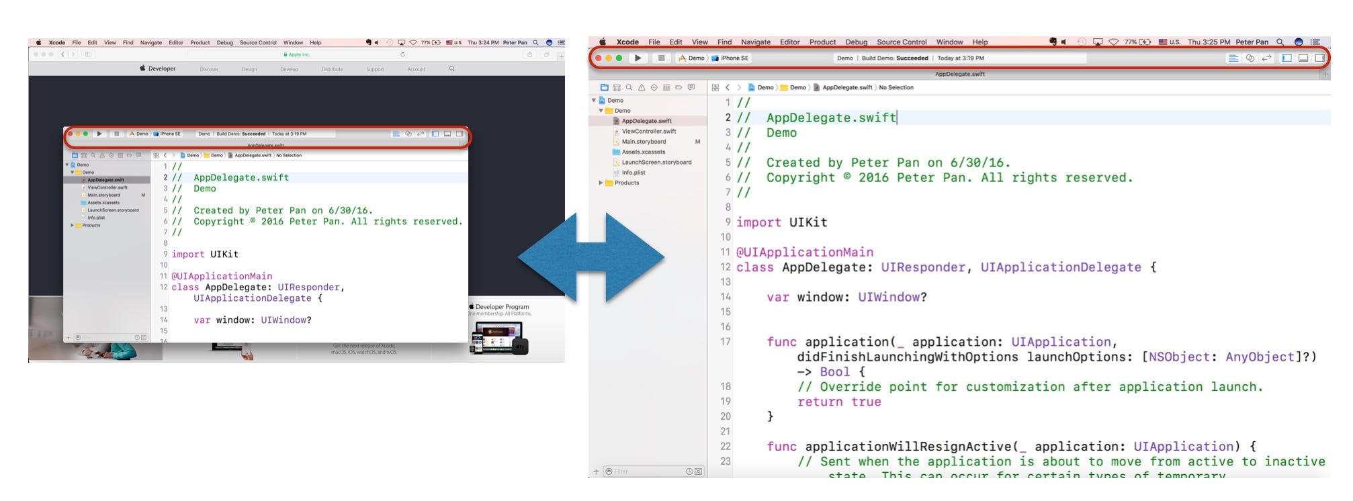
Task: Select Assets.xcassets in full-screen Xcode navigator
Action: click(639, 152)
